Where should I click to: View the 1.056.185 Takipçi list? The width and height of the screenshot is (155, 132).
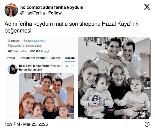(x=38, y=51)
